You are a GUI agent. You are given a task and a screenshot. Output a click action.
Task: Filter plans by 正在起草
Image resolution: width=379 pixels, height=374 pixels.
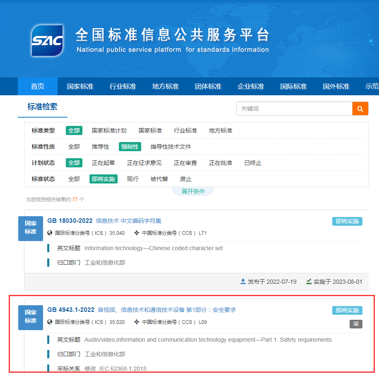pyautogui.click(x=103, y=163)
